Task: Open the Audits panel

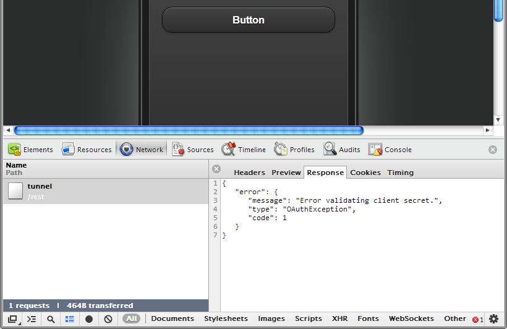Action: coord(342,150)
